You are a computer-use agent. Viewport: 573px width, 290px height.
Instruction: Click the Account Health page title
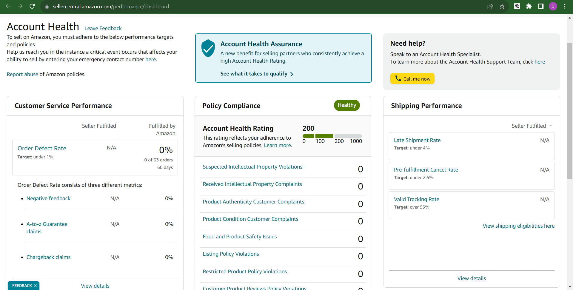click(x=43, y=27)
